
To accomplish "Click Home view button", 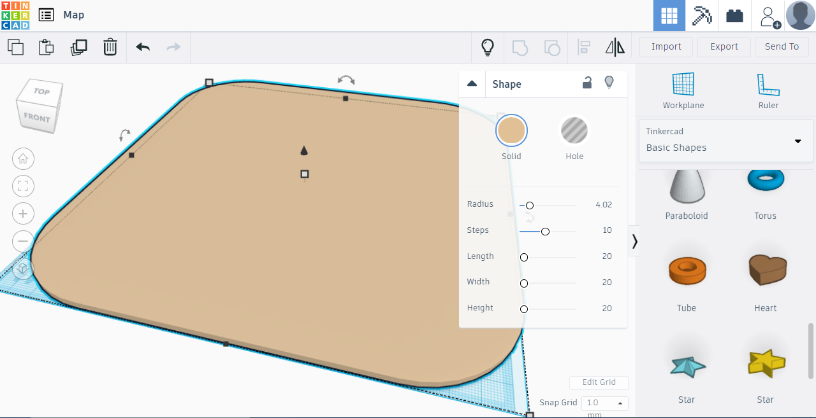I will coord(23,158).
